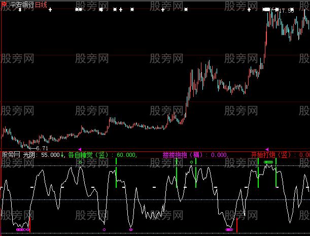The height and width of the screenshot is (236, 310).
Task: Click the magenta arrow above 各自睡觉 label
Action: tap(80, 149)
